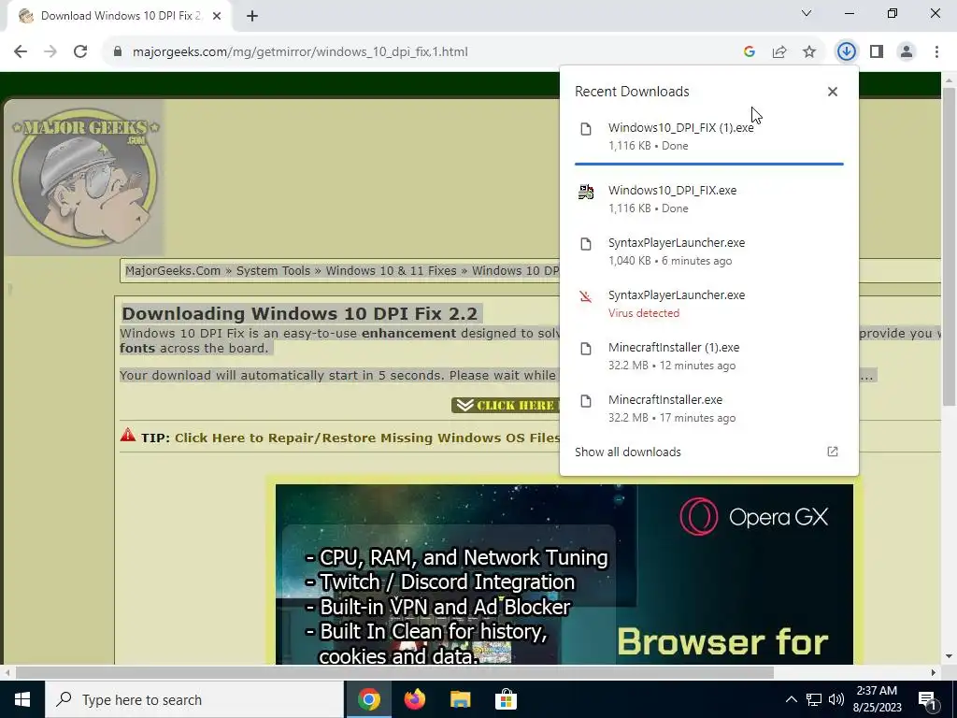Click the CLICK HERE download button
957x718 pixels.
click(x=506, y=406)
